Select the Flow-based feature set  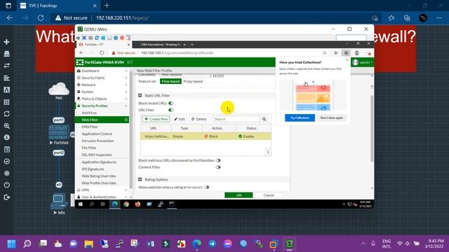point(170,81)
